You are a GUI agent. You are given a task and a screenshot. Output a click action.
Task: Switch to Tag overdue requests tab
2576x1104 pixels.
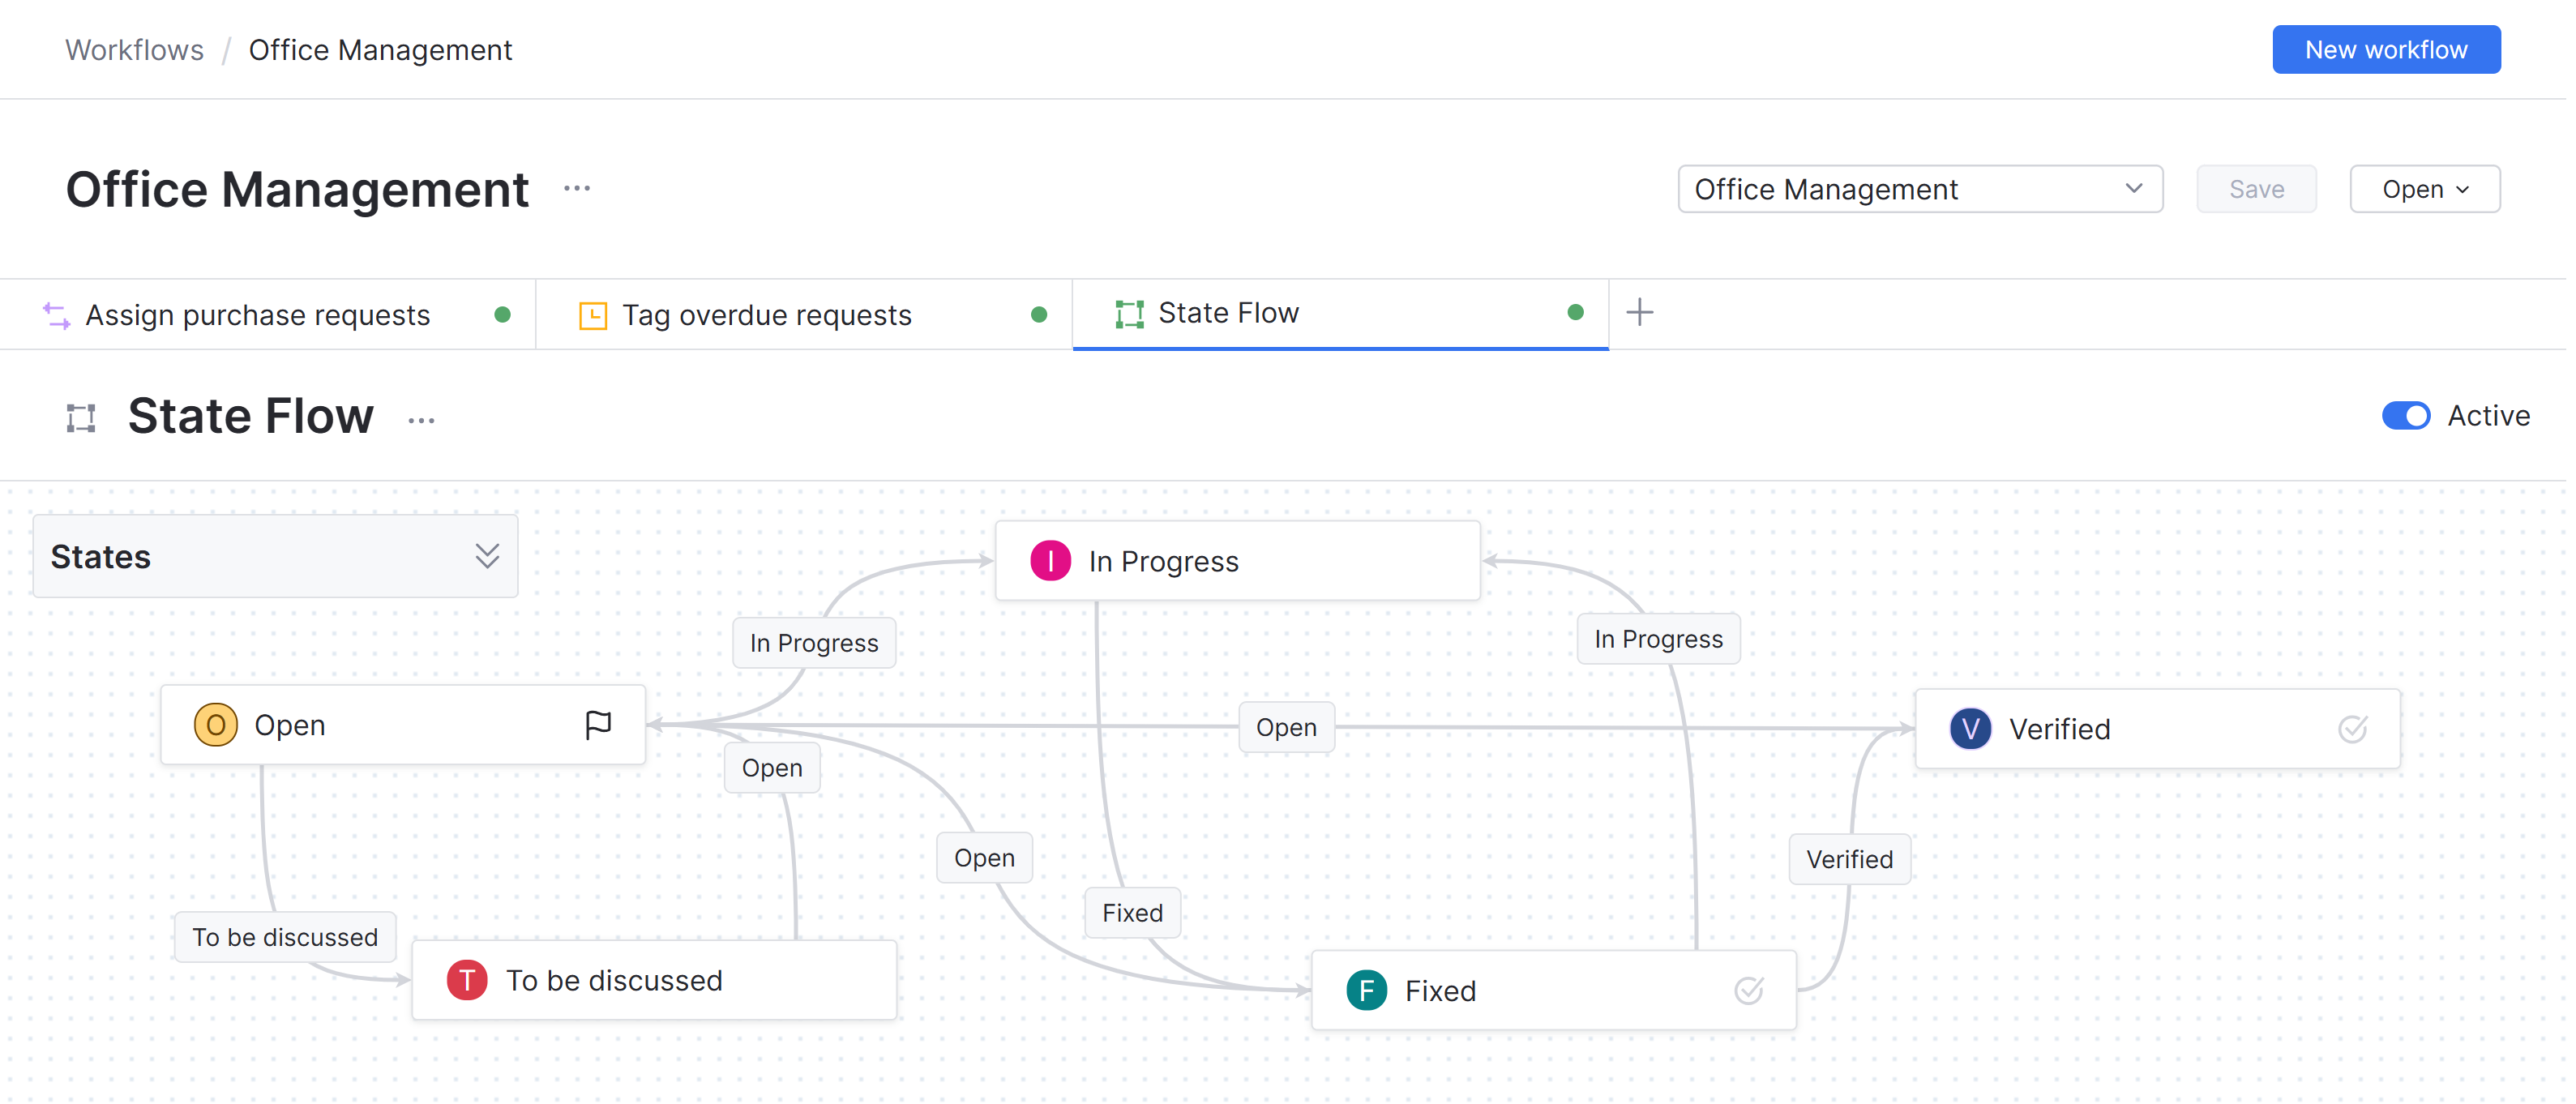766,315
